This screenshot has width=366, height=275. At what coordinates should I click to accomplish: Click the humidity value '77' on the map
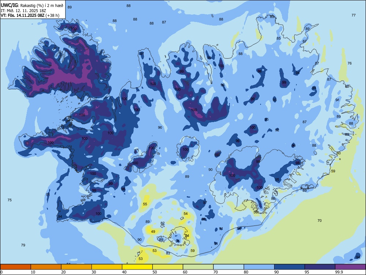tap(354, 15)
